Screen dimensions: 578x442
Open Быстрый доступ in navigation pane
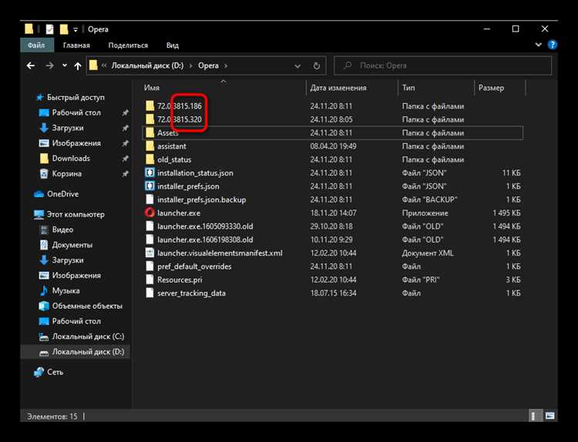point(76,97)
